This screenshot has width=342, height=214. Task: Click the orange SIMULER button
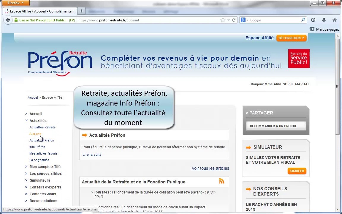tap(297, 171)
